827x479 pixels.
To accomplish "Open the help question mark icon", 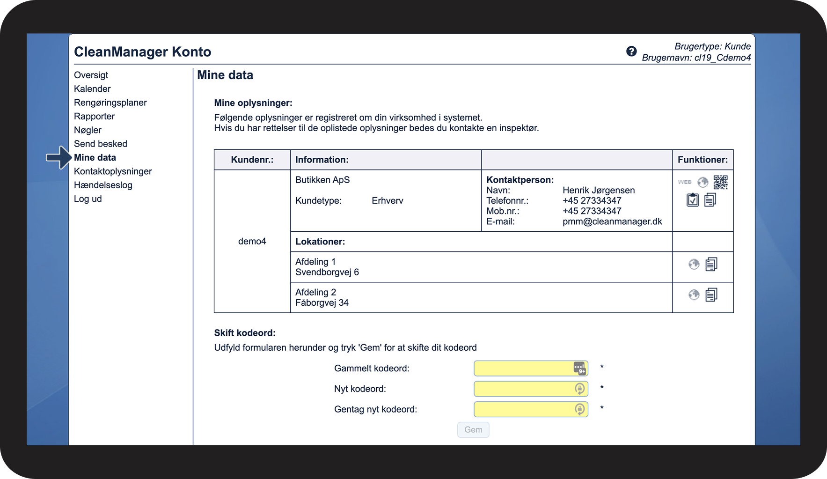I will pyautogui.click(x=631, y=52).
